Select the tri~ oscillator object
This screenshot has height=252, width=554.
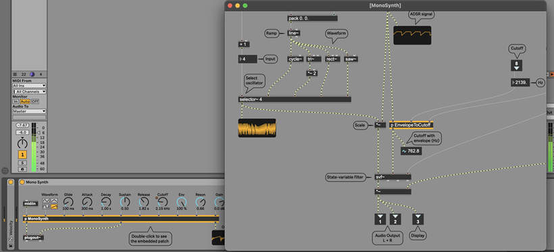313,59
